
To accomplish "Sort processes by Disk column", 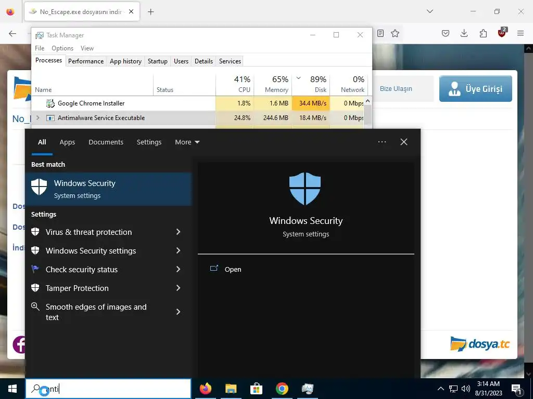I will click(x=311, y=84).
